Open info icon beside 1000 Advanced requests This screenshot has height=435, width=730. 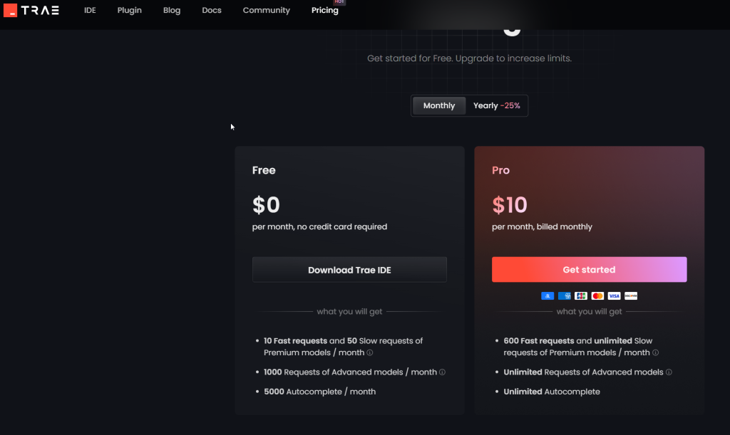pyautogui.click(x=442, y=372)
